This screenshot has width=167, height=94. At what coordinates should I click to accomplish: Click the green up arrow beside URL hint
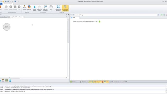click(x=100, y=21)
